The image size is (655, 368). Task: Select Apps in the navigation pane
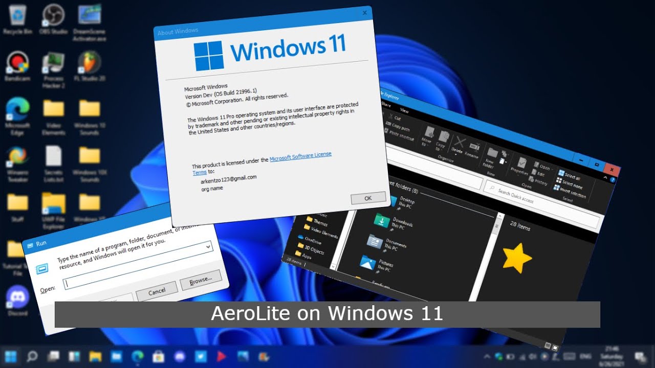302,255
